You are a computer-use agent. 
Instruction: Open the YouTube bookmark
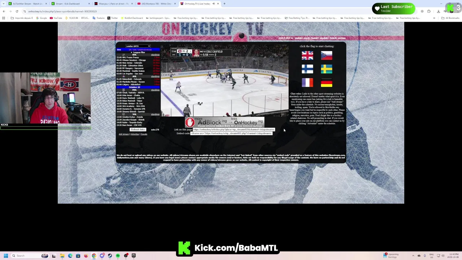pyautogui.click(x=56, y=18)
